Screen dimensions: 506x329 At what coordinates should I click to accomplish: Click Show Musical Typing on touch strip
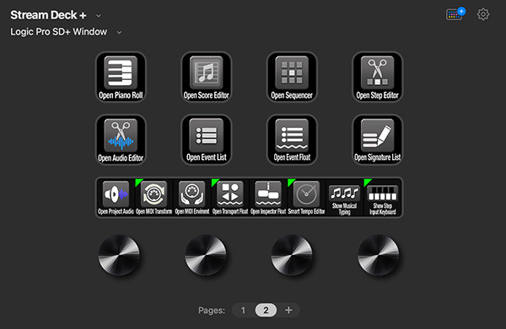coord(344,198)
